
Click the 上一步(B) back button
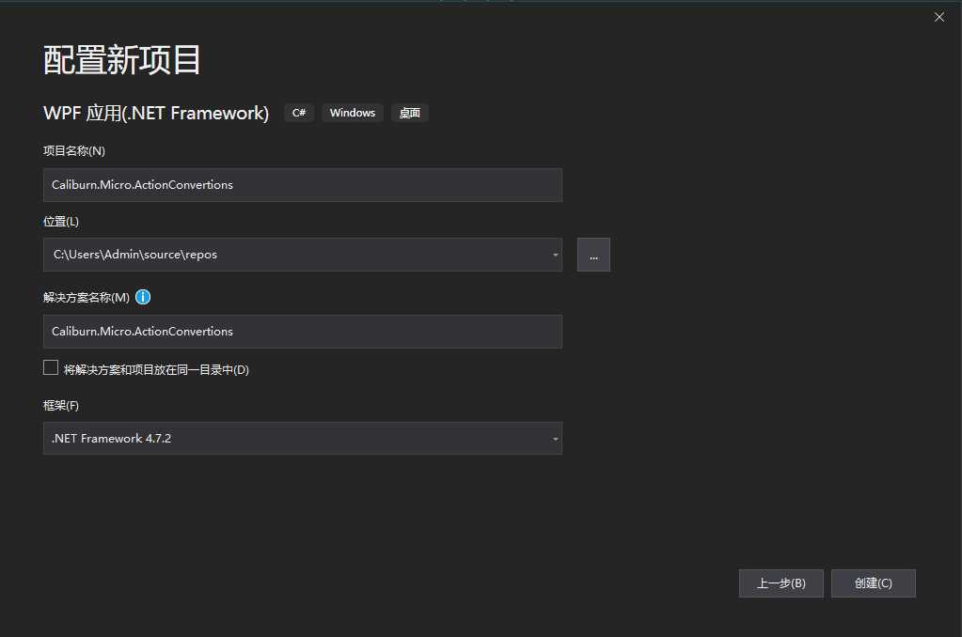pos(781,583)
